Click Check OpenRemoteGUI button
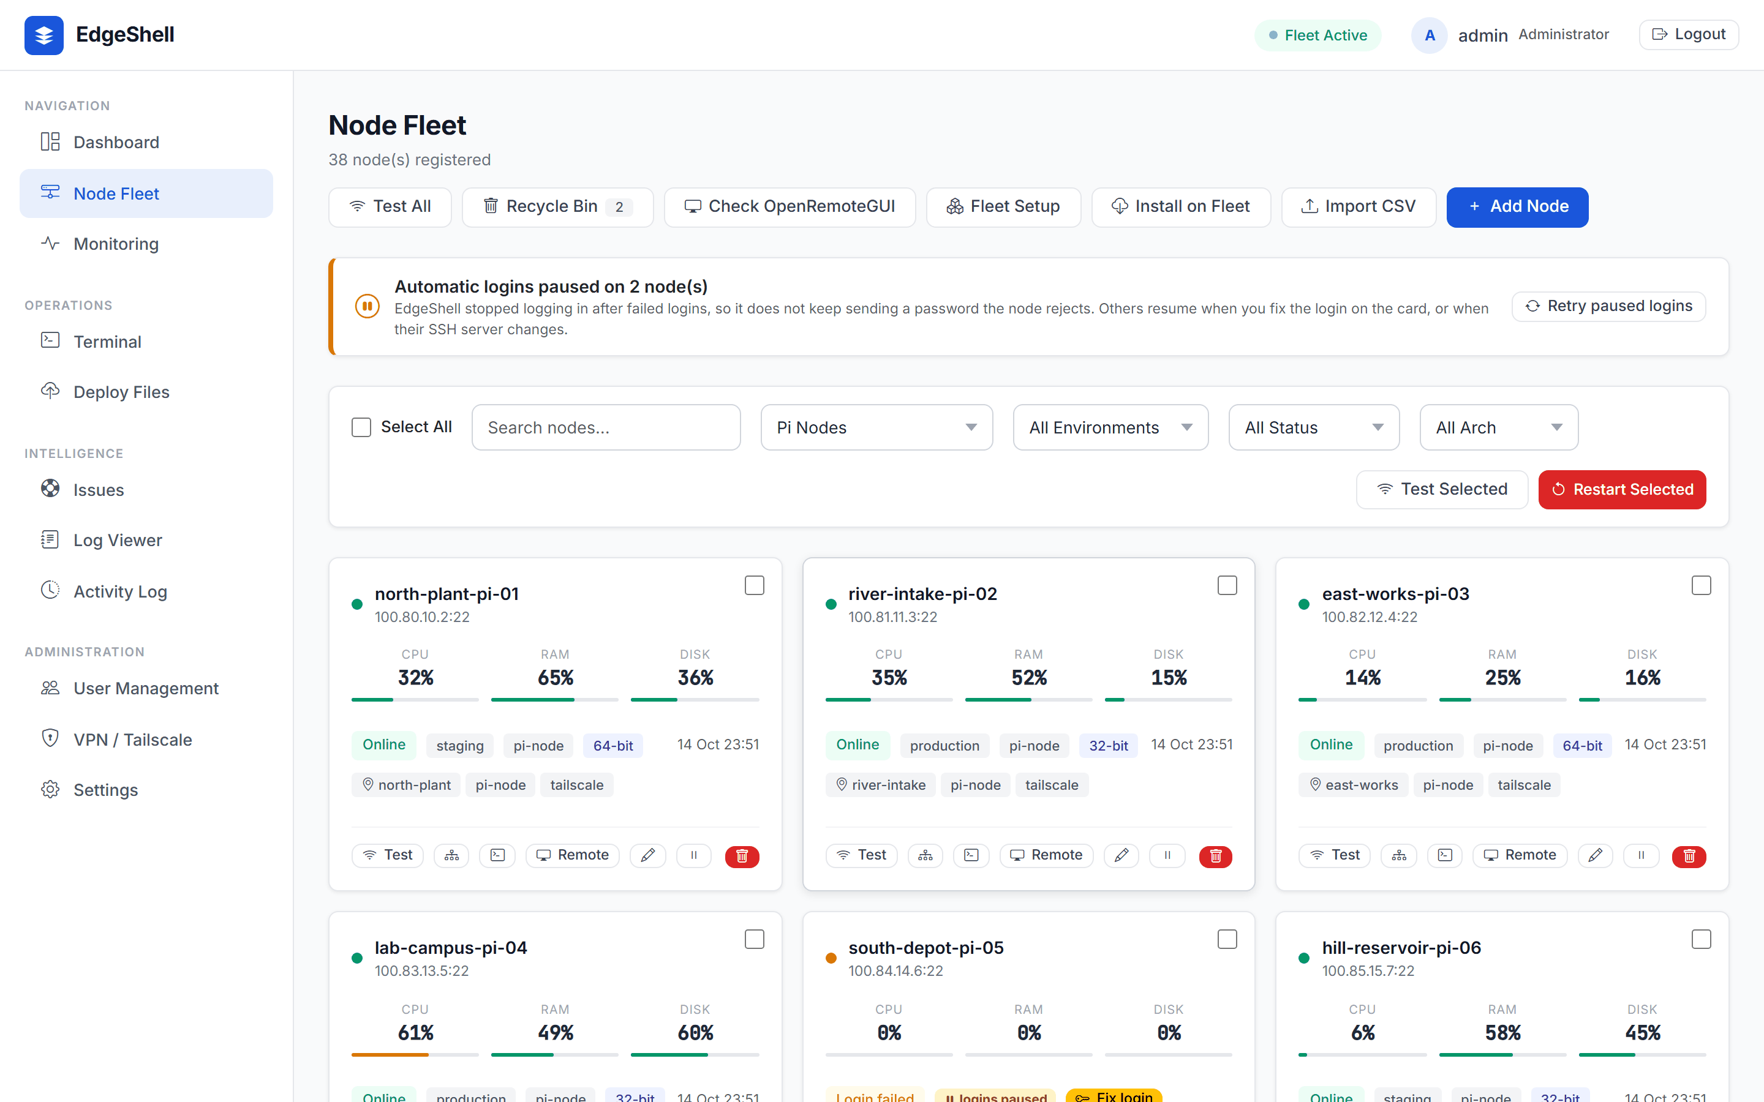1764x1102 pixels. tap(790, 207)
